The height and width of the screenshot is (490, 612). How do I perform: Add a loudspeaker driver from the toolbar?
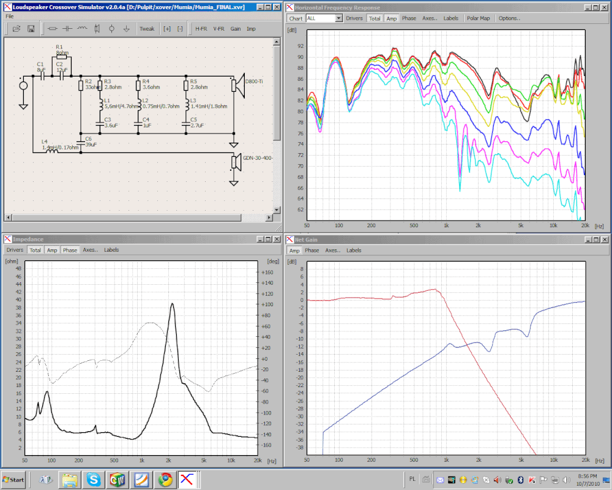[x=97, y=29]
